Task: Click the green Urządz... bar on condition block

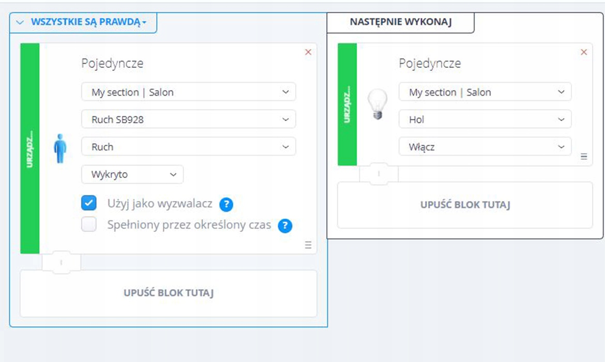Action: (30, 148)
